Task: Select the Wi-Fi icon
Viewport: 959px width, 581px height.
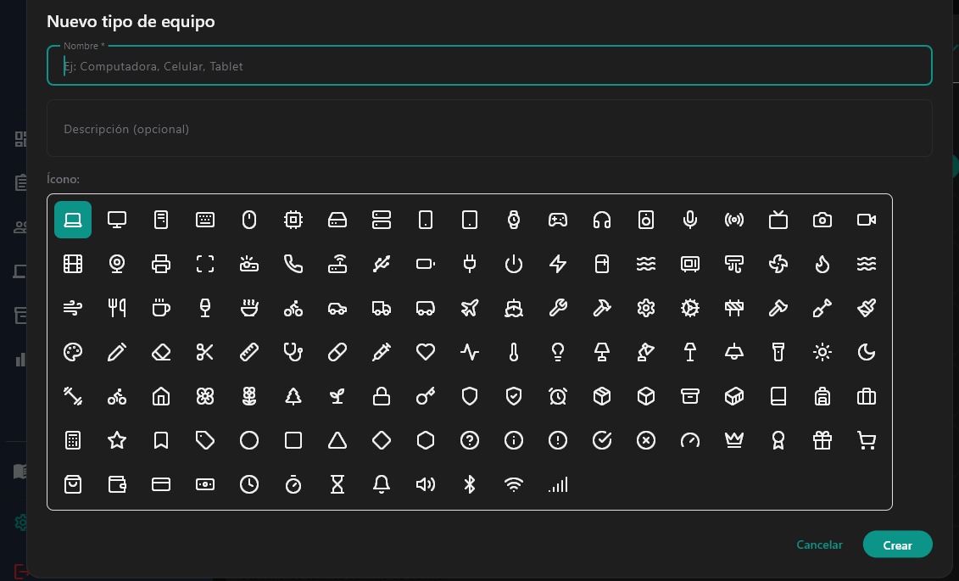Action: [x=514, y=484]
